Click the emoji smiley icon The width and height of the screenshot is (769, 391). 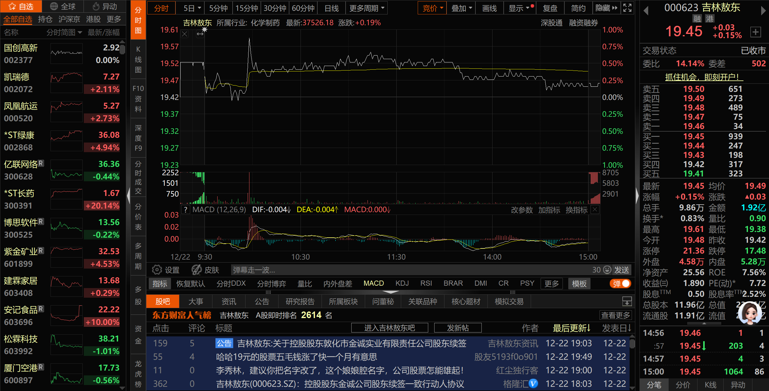tap(607, 270)
